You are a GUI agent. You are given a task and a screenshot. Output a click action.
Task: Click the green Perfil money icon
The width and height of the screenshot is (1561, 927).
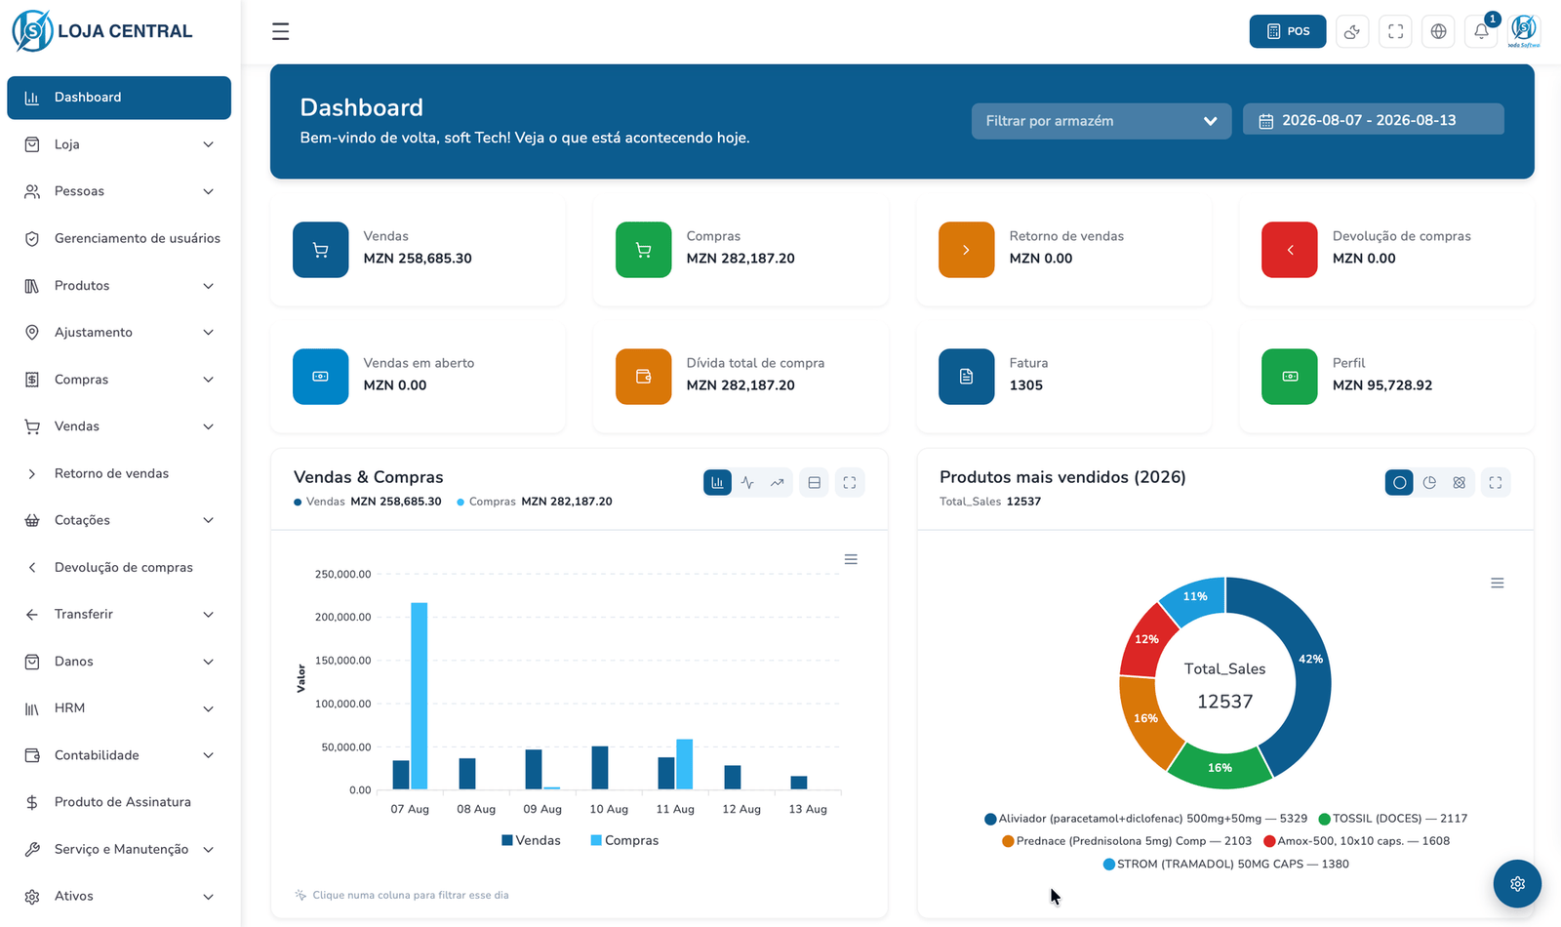(x=1289, y=377)
